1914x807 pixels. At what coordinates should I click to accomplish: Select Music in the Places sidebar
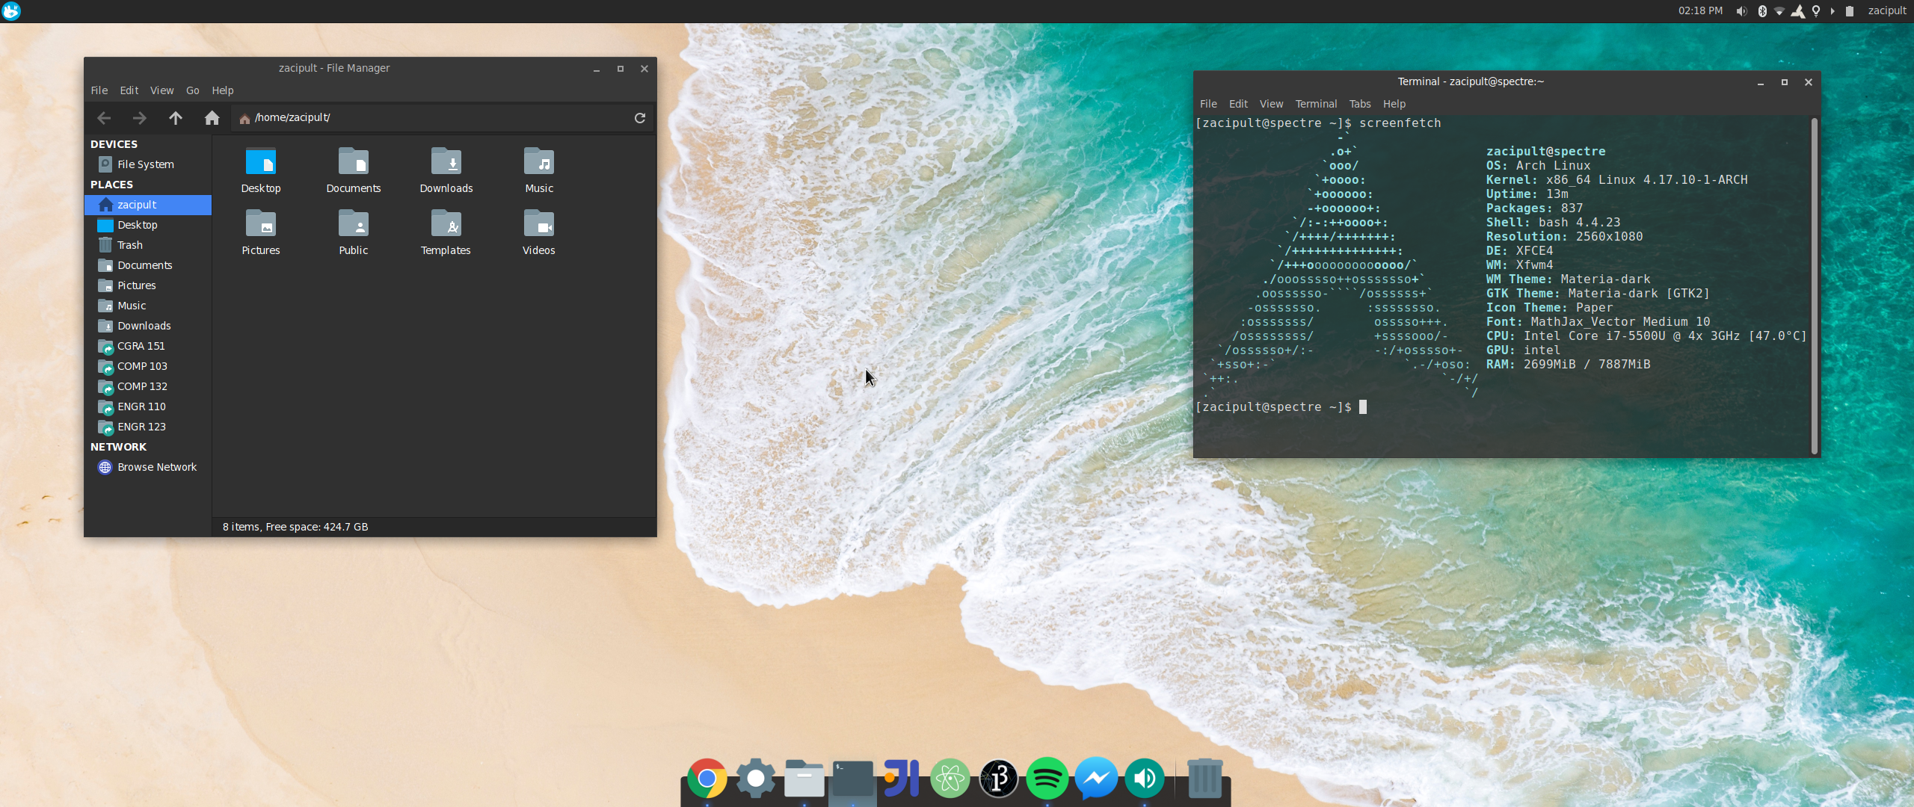point(148,306)
